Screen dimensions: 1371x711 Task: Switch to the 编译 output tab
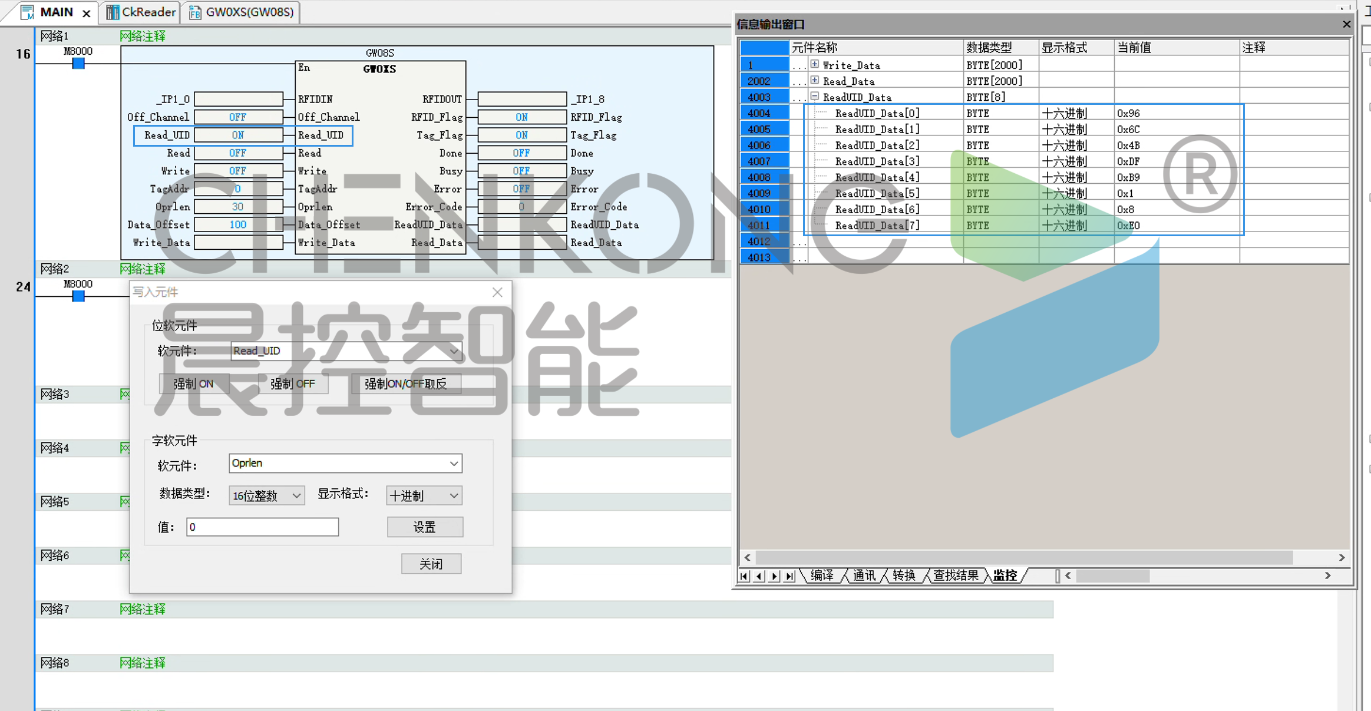click(822, 576)
